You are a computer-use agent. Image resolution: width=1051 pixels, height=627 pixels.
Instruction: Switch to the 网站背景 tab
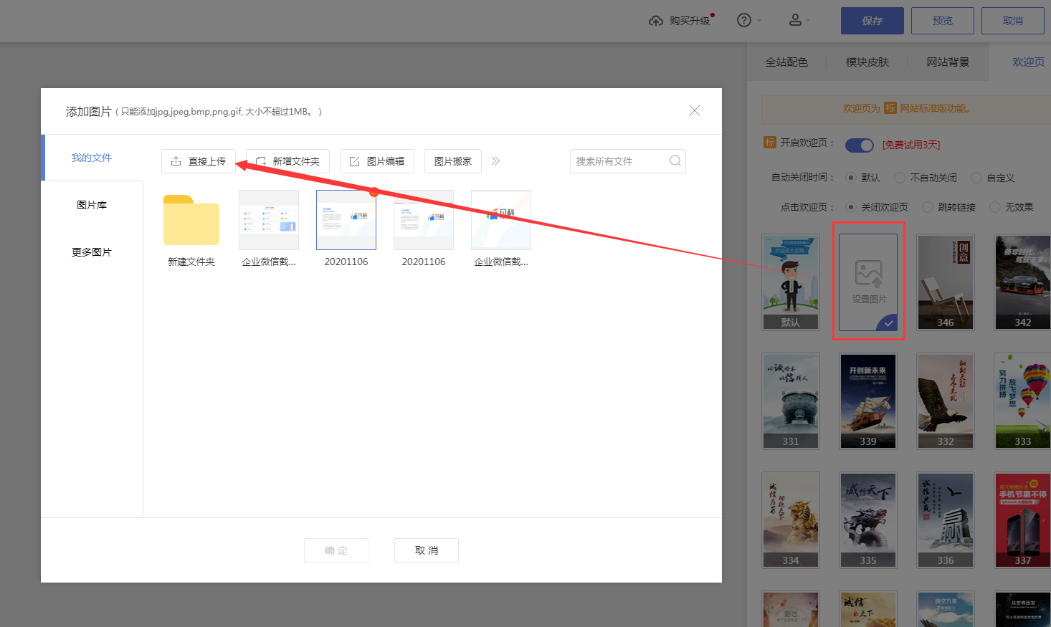[x=948, y=62]
